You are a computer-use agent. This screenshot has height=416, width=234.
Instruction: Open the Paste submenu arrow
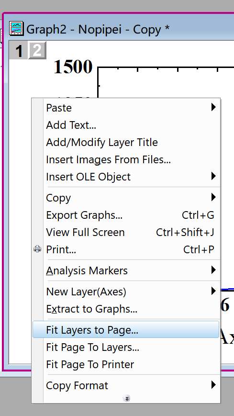[213, 107]
